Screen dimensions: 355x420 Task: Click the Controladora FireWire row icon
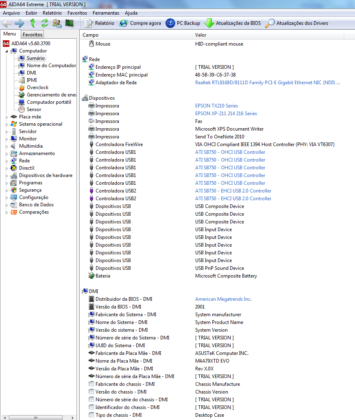pos(91,144)
